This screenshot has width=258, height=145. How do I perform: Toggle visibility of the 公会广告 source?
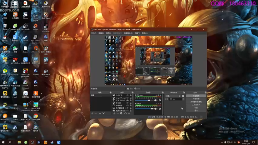pos(127,95)
